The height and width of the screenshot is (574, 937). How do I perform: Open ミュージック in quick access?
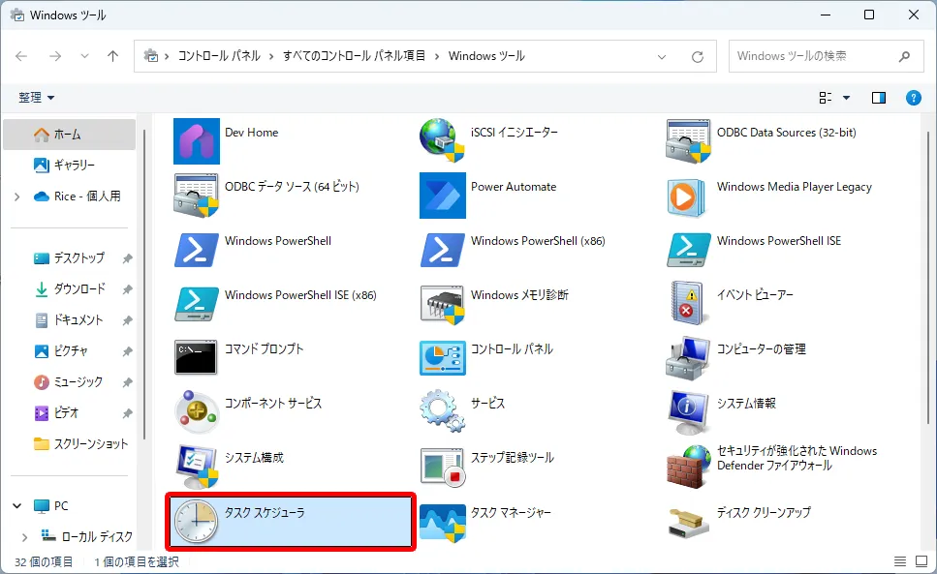[x=70, y=382]
